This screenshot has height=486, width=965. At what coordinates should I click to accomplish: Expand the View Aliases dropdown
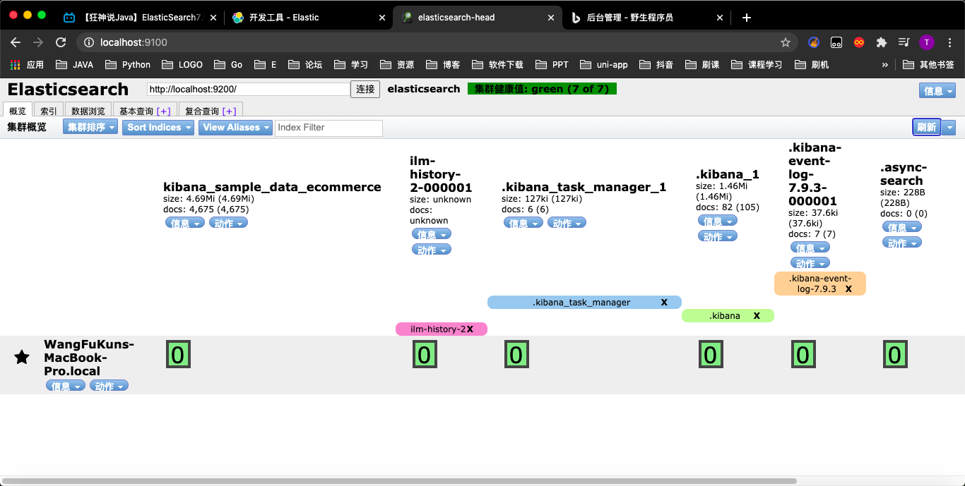pyautogui.click(x=236, y=127)
